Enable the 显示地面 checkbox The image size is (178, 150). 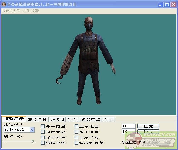point(76,126)
